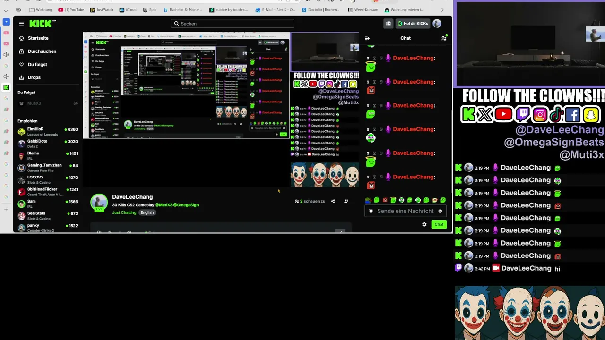The image size is (605, 340).
Task: Open Gaming_Tamizhan recommended channel
Action: (x=48, y=168)
